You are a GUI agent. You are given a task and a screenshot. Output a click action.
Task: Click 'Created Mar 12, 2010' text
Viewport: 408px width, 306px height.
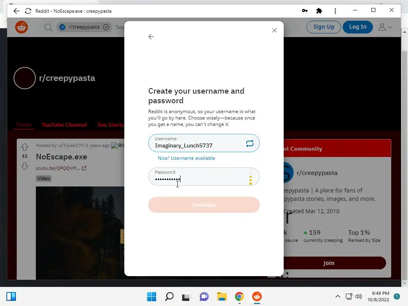[311, 211]
